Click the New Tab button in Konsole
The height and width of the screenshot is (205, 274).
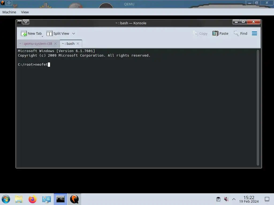tap(31, 33)
